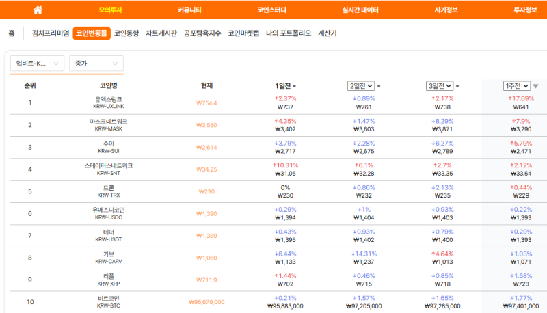Click current price ₩2,614
The image size is (547, 313).
[x=206, y=148]
